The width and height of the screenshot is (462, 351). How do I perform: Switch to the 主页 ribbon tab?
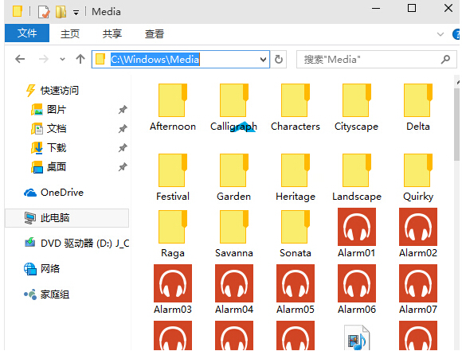pyautogui.click(x=70, y=33)
